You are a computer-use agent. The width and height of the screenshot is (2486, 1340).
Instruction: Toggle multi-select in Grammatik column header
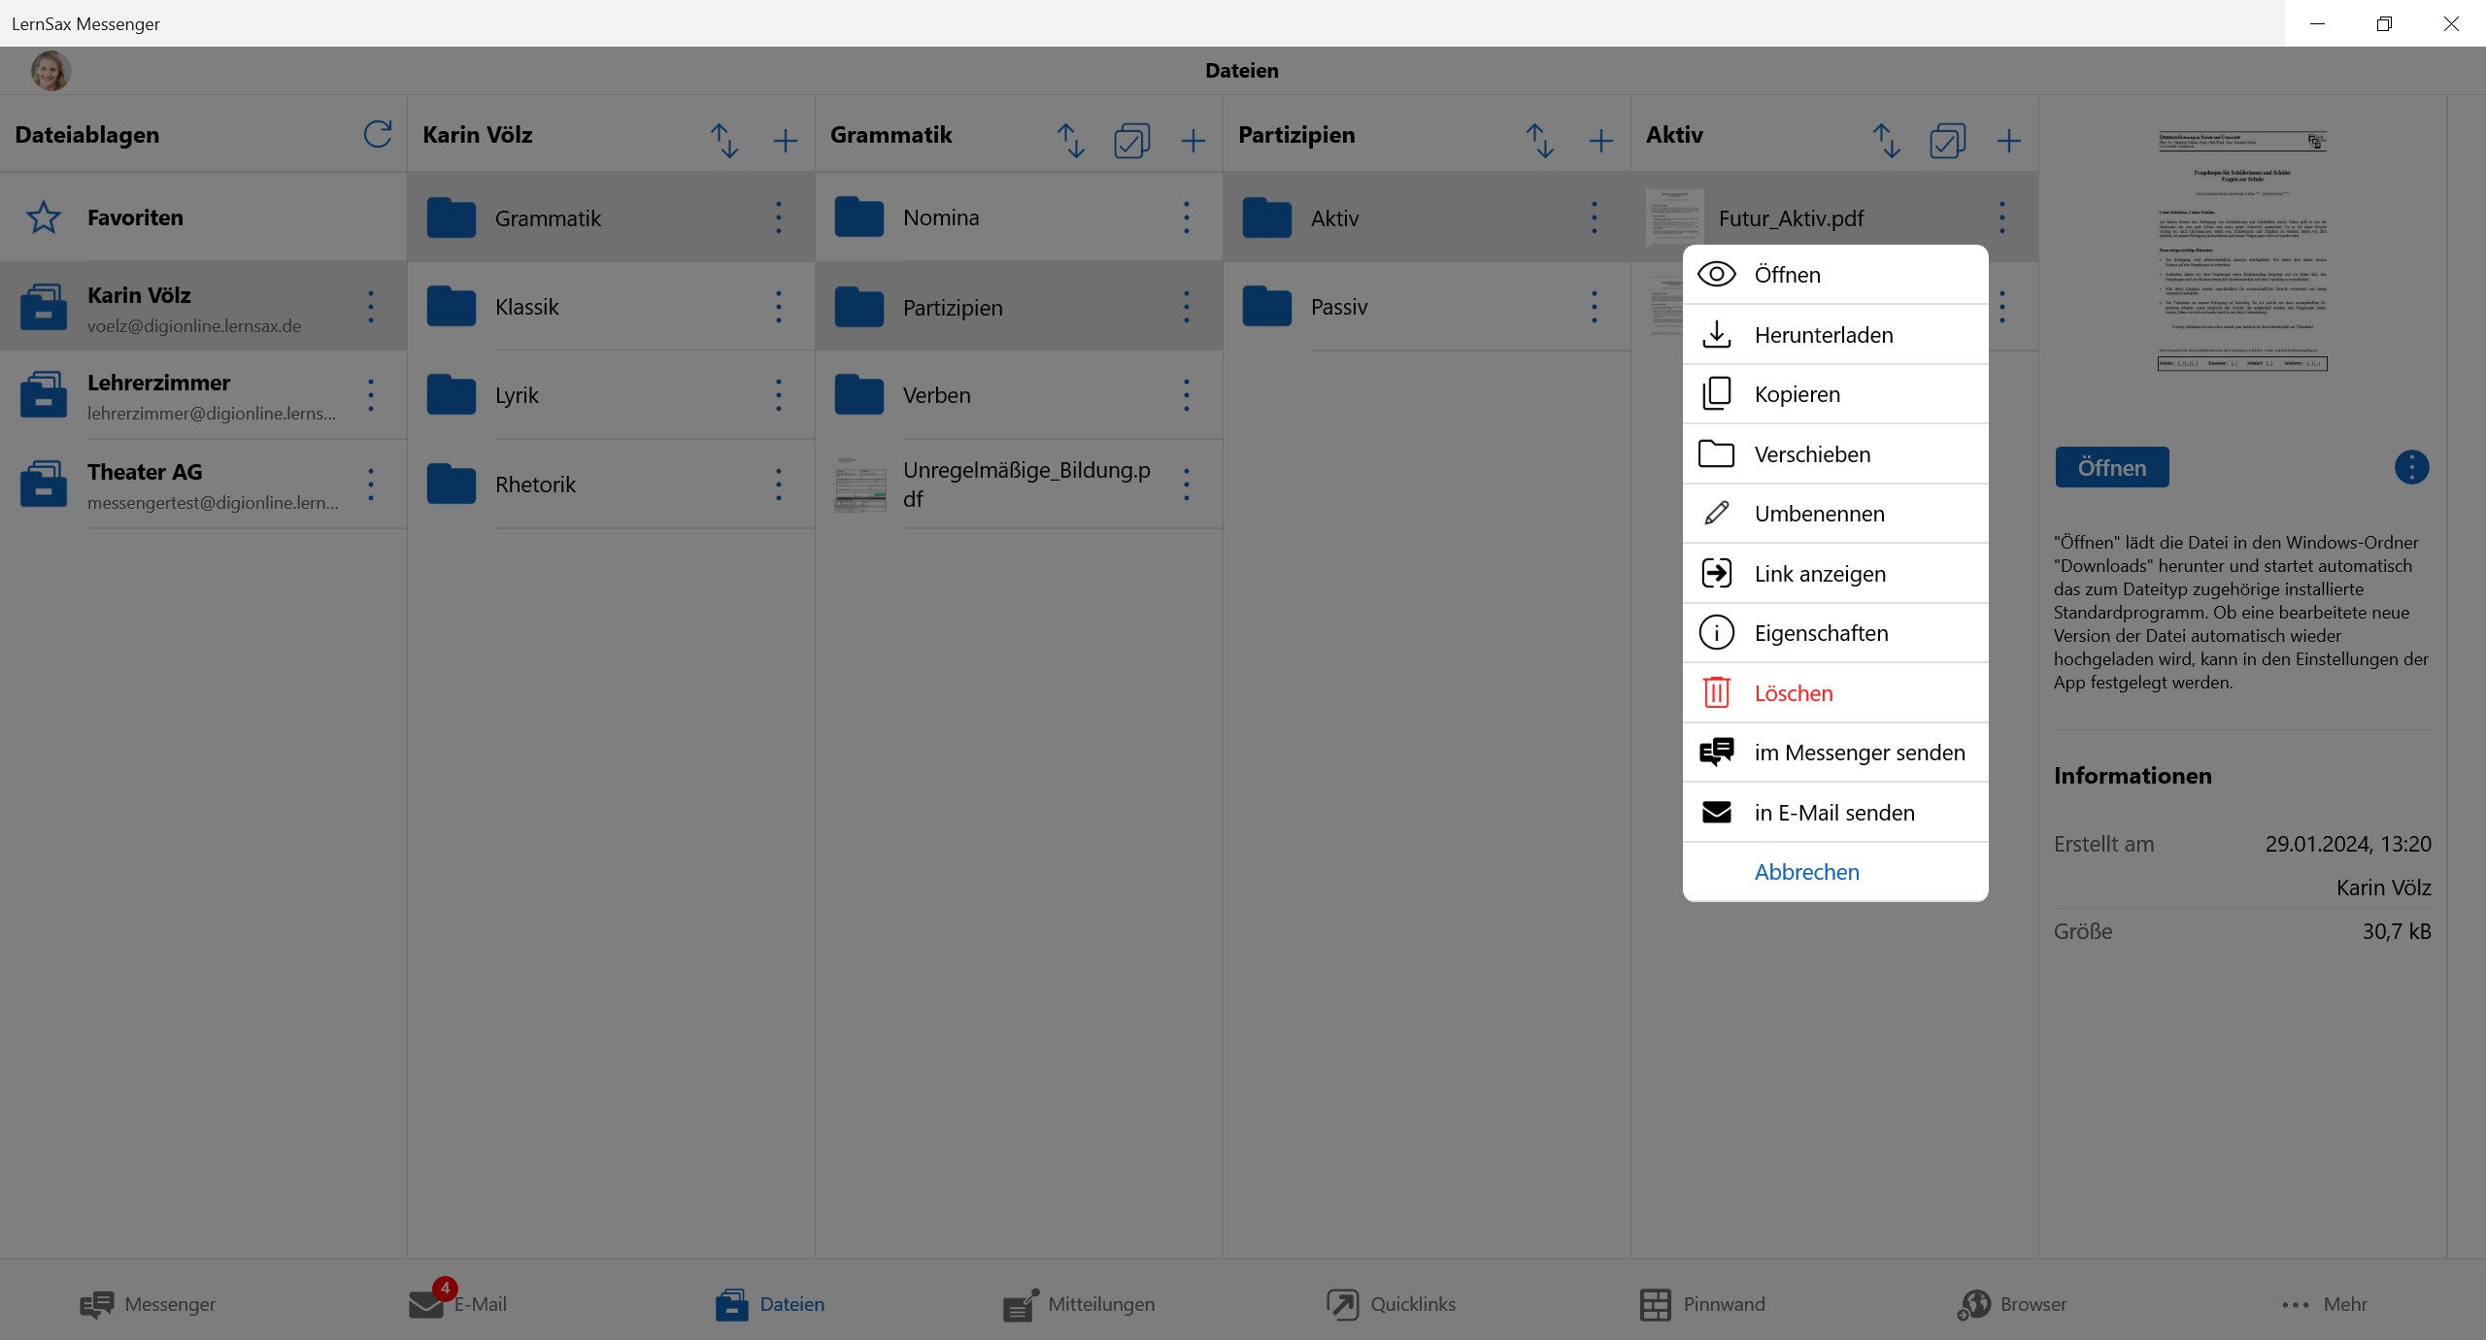(x=1131, y=141)
